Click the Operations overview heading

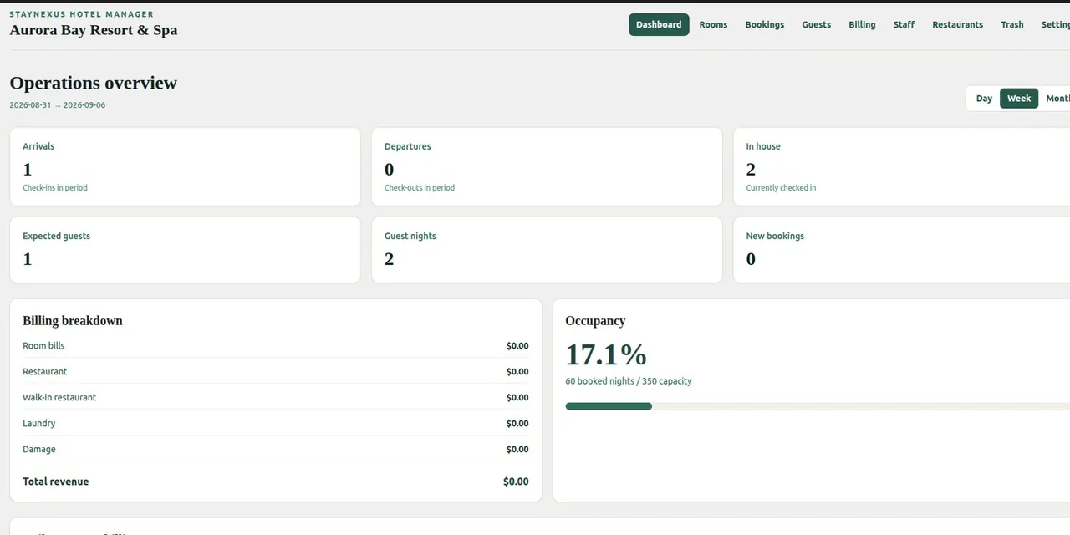pyautogui.click(x=94, y=83)
